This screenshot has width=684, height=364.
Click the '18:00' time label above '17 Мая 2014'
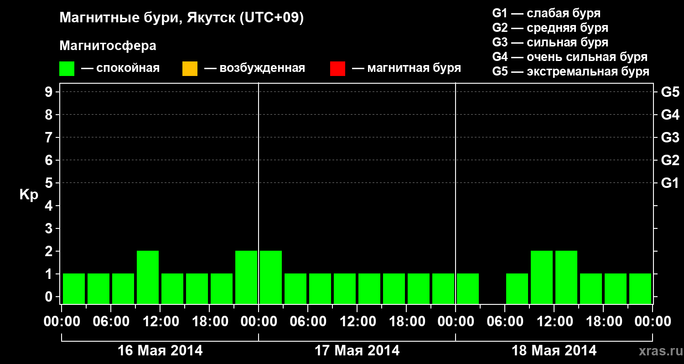406,322
